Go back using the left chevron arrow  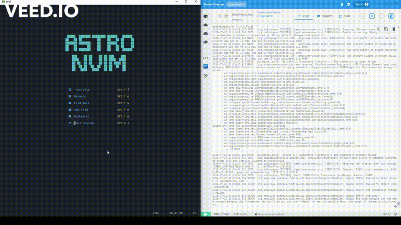pyautogui.click(x=219, y=16)
